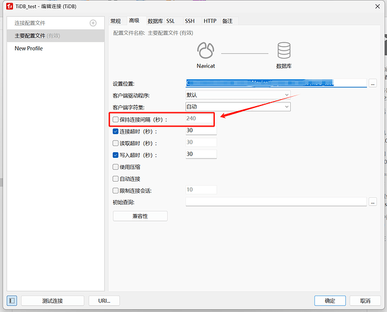Open initial query editor ellipsis button
Screen dimensions: 387x312
pos(373,202)
